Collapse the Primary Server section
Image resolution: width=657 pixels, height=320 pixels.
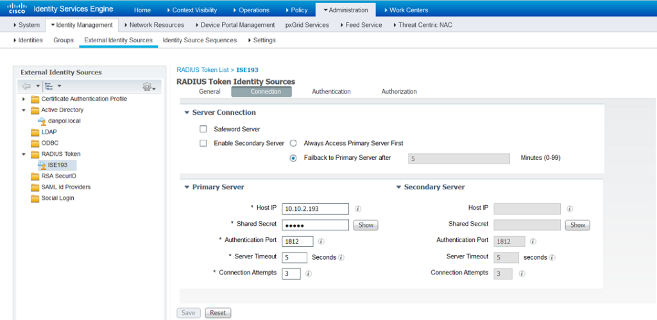187,187
